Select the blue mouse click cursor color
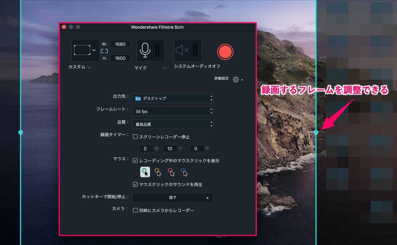 coord(185,172)
